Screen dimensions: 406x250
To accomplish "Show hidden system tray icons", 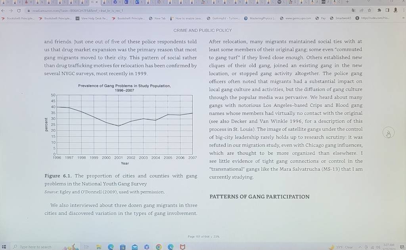I will coord(360,247).
